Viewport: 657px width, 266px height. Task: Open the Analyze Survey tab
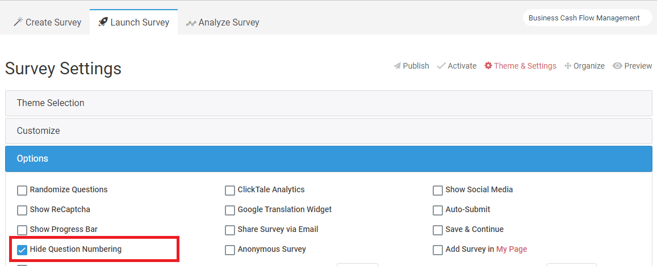click(223, 22)
